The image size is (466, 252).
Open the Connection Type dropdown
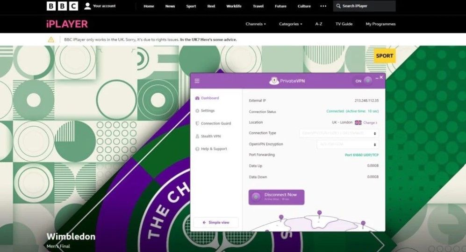coord(339,133)
